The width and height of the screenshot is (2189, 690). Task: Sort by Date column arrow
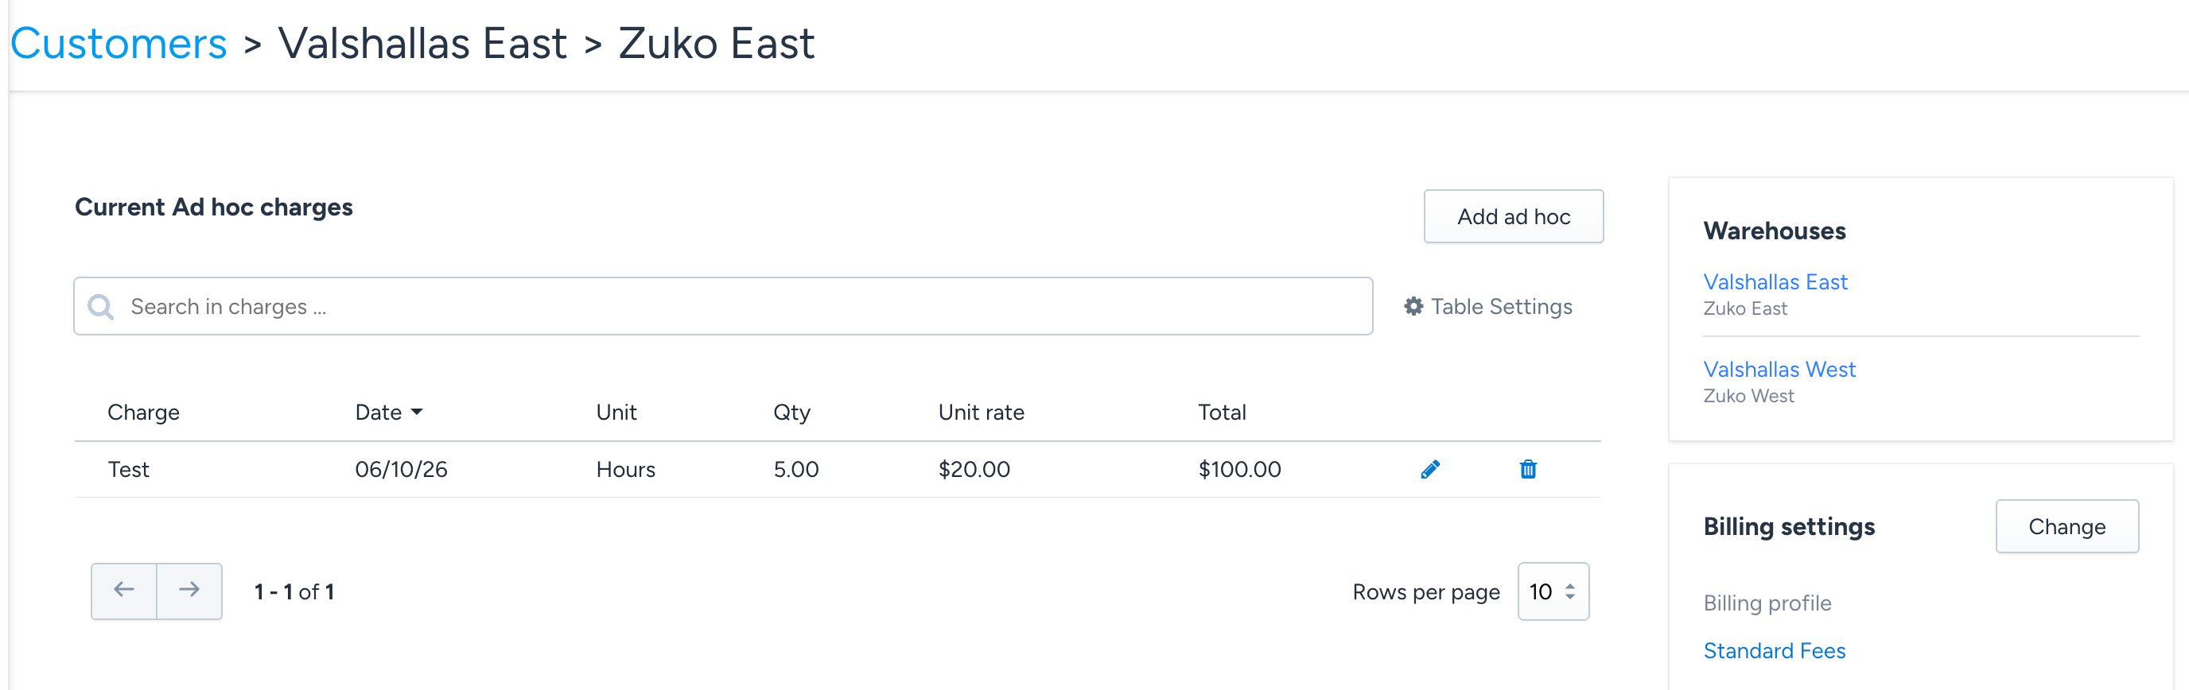[416, 412]
